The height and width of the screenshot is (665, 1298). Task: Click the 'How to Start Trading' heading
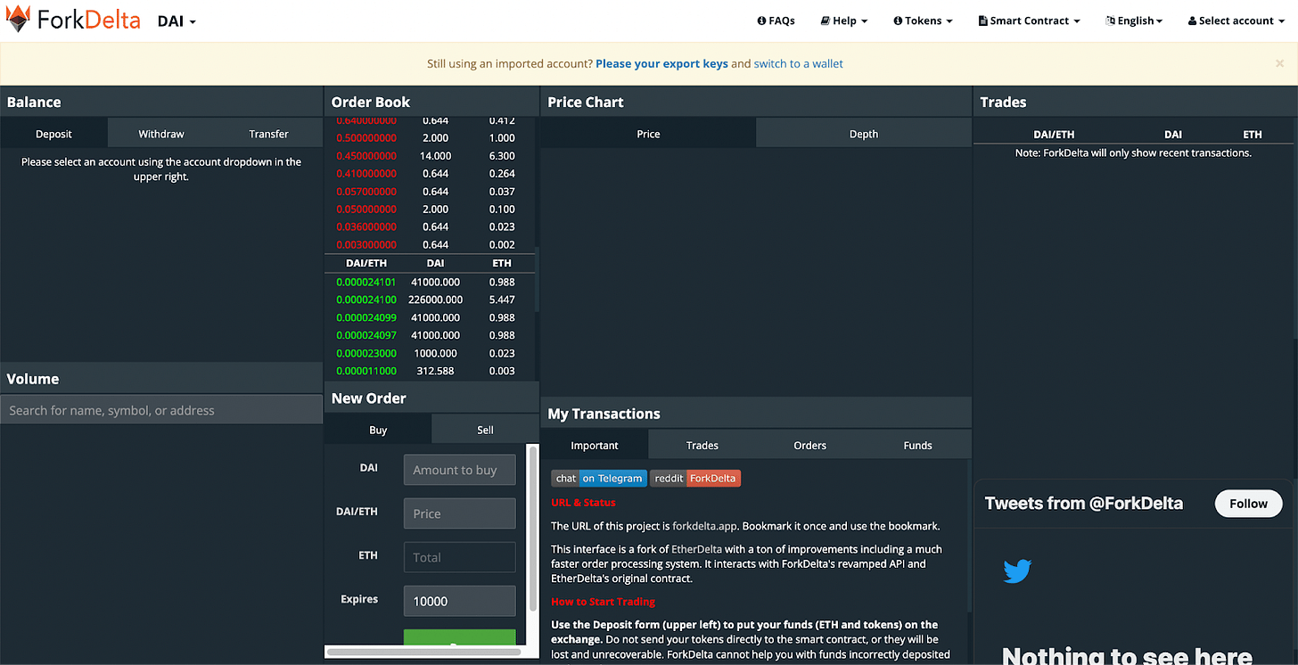[x=603, y=602]
